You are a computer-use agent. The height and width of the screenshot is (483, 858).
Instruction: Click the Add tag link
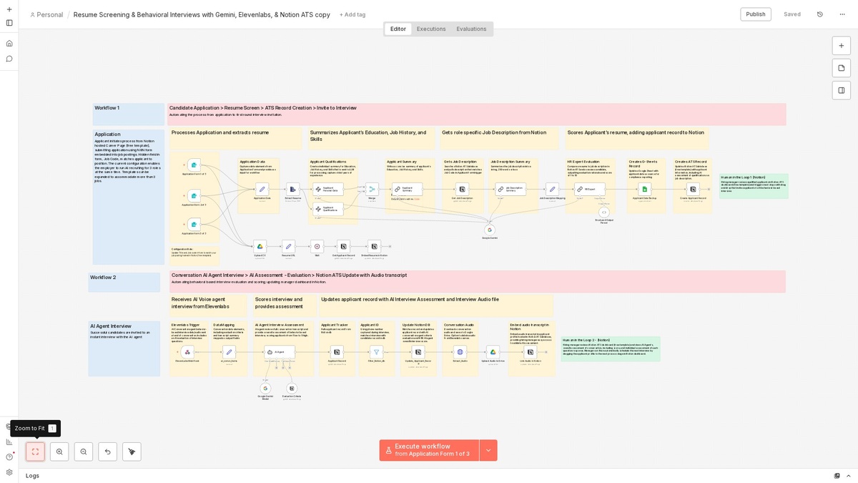point(352,14)
